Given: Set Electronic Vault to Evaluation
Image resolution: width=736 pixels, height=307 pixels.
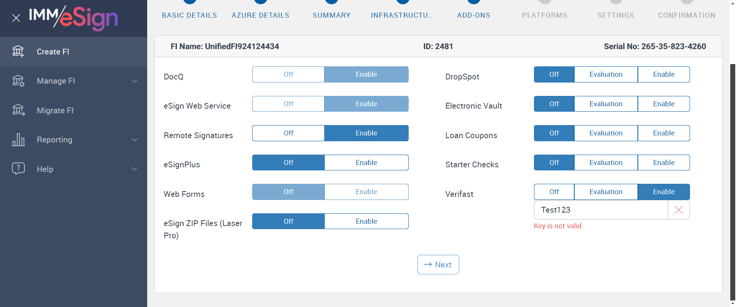Looking at the screenshot, I should coord(606,104).
